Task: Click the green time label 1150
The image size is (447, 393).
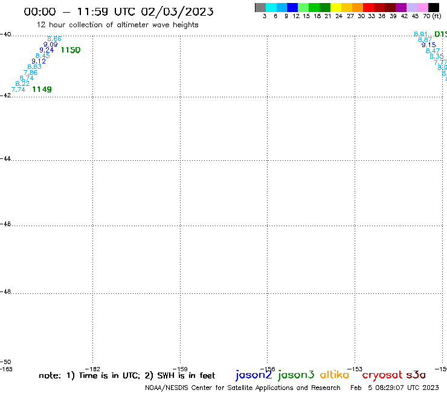Action: (71, 50)
